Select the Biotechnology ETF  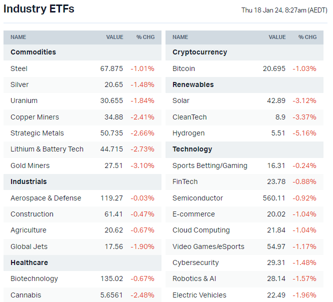[34, 278]
